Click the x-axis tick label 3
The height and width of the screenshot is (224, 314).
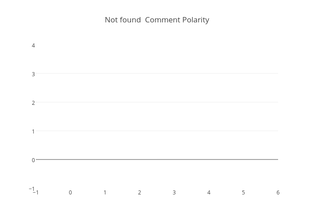(174, 193)
